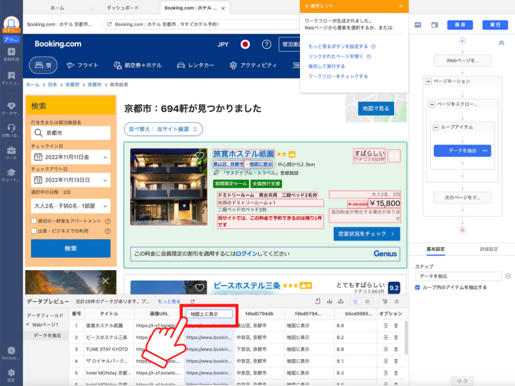The height and width of the screenshot is (386, 515).
Task: Select the フライト tab on Booking.com
Action: click(x=82, y=65)
